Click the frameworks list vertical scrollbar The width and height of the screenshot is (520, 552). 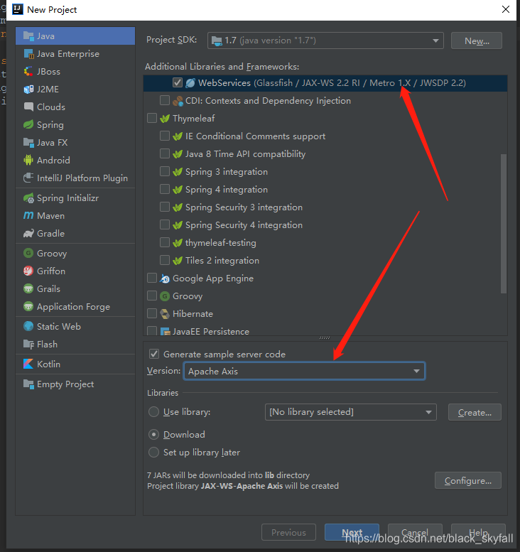point(504,224)
